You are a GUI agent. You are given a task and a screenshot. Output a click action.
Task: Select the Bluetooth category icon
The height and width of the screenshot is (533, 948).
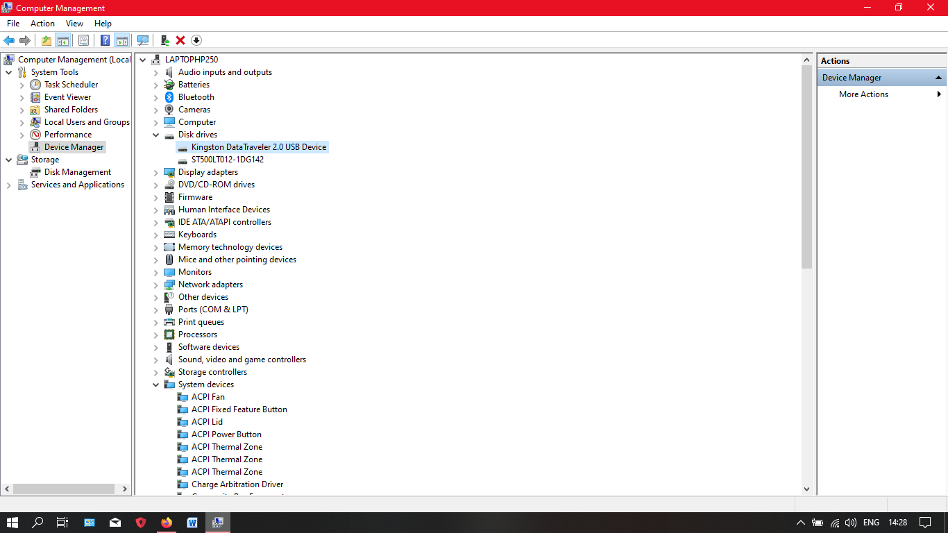tap(169, 97)
